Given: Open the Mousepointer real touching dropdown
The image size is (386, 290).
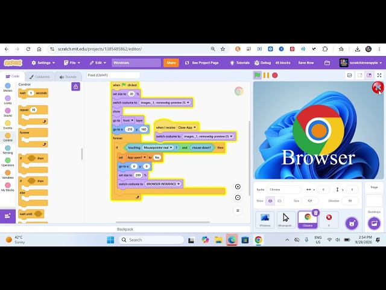Looking at the screenshot, I should (158, 147).
